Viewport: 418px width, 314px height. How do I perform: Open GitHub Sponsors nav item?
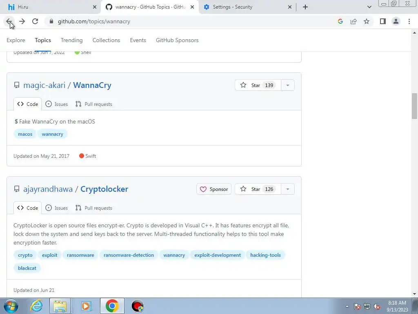click(x=177, y=40)
